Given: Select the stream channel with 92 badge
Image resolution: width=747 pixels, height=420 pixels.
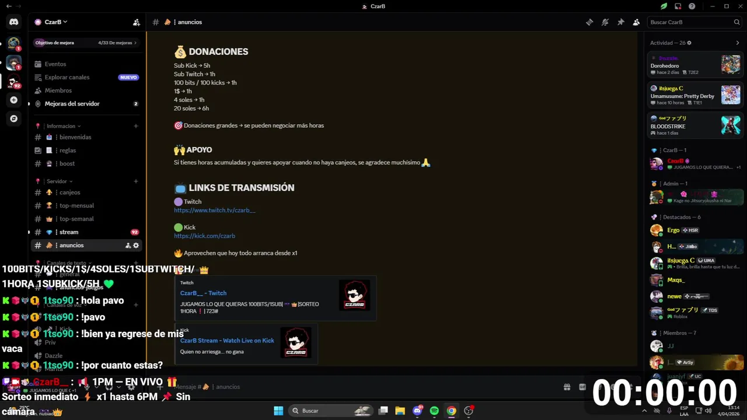Looking at the screenshot, I should (86, 232).
